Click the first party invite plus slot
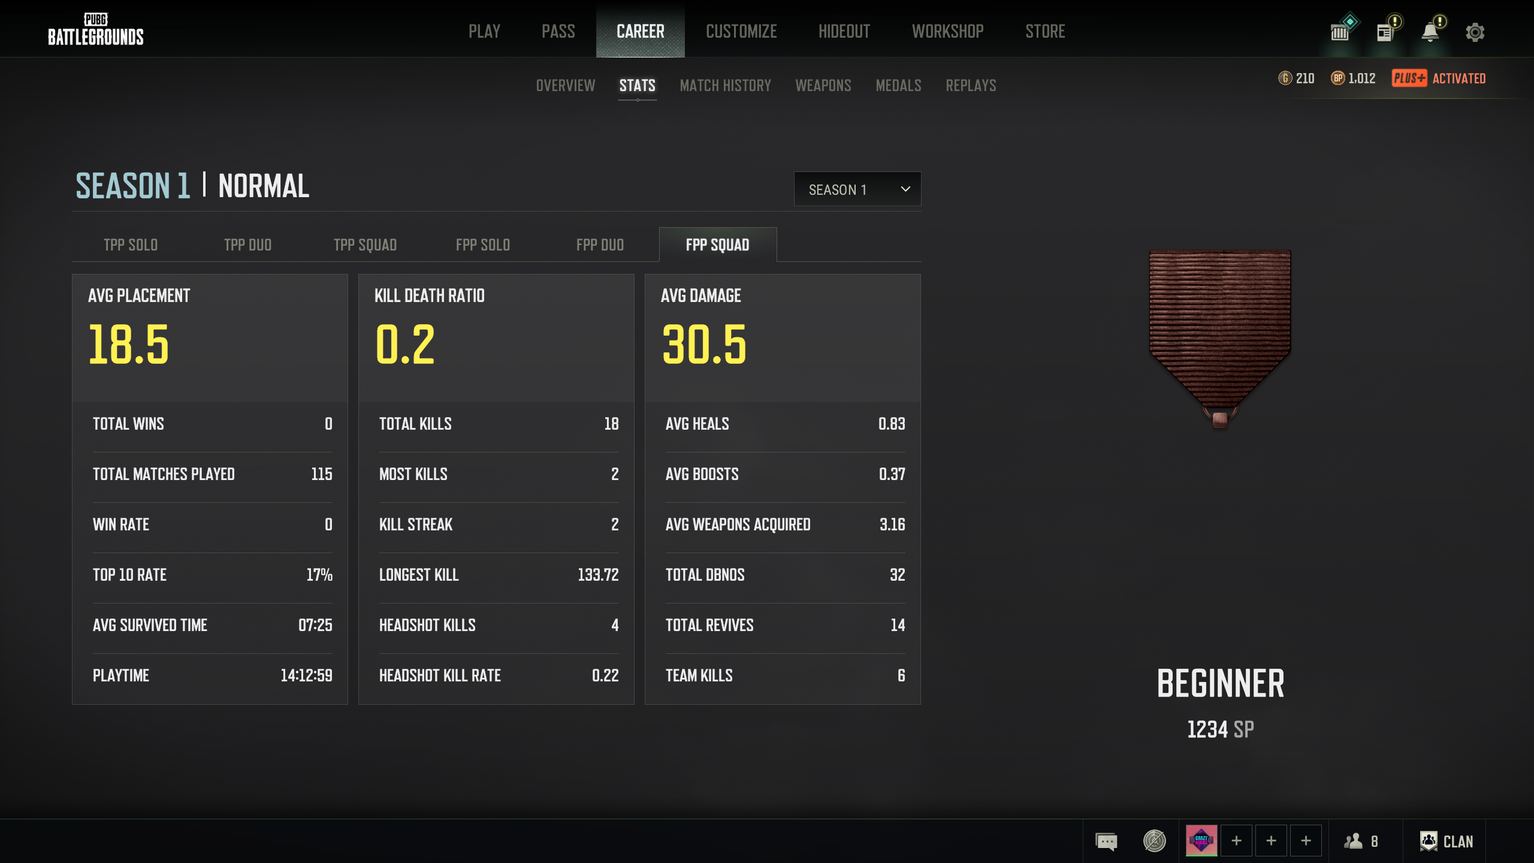Image resolution: width=1534 pixels, height=863 pixels. pos(1236,841)
